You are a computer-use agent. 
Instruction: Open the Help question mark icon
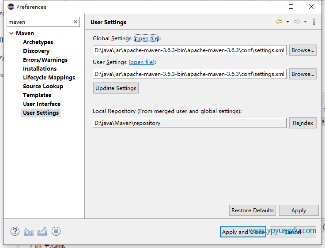click(15, 231)
